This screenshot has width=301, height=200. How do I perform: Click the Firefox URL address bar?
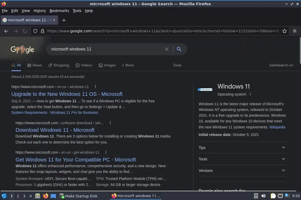point(163,31)
